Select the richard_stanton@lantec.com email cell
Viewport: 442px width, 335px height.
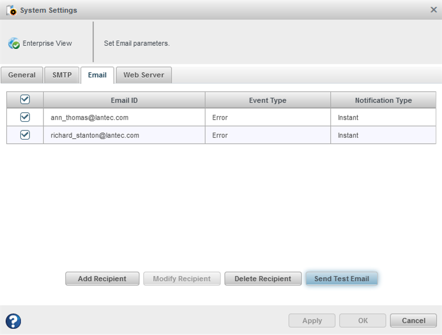(x=95, y=135)
